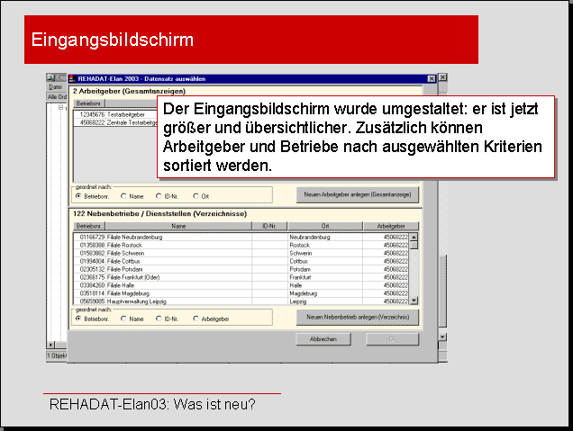Click the Nebenbetriebe list scroll-up arrow
Image resolution: width=573 pixels, height=431 pixels.
click(x=414, y=237)
